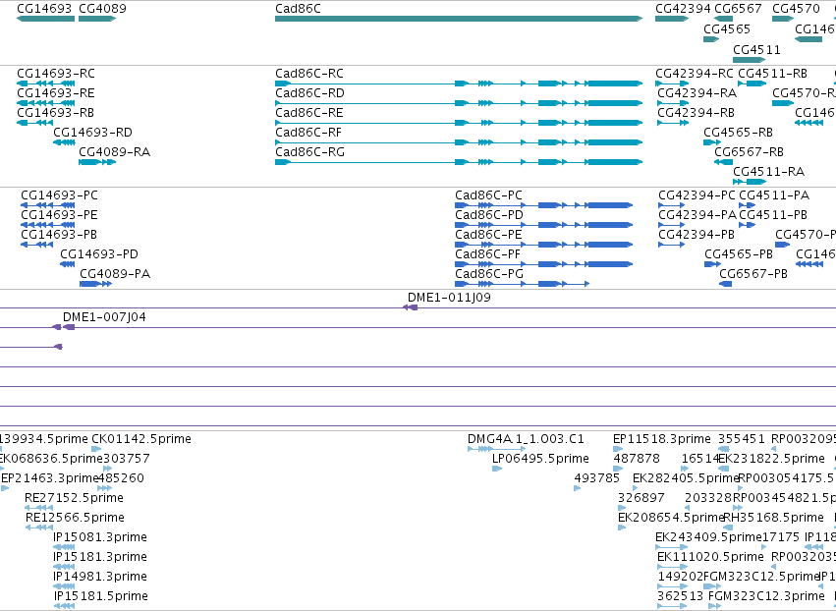836x611 pixels.
Task: Select the CG4511-RA transcript label
Action: point(769,172)
